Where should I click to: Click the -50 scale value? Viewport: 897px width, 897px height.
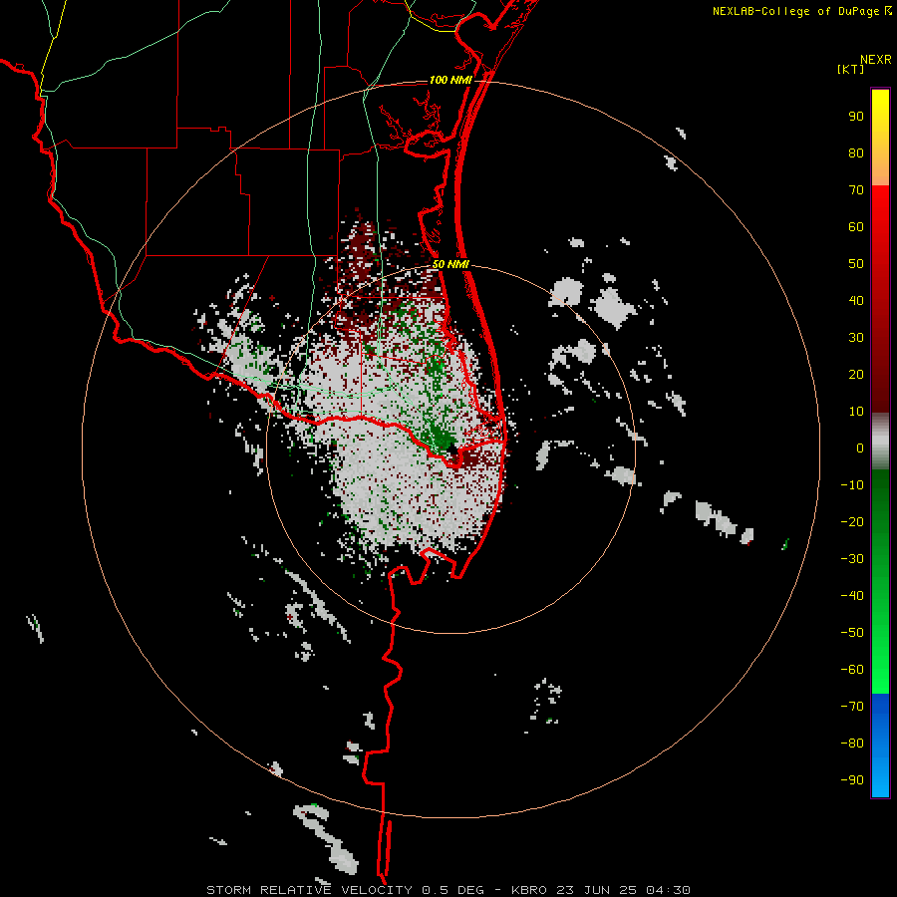click(x=852, y=633)
